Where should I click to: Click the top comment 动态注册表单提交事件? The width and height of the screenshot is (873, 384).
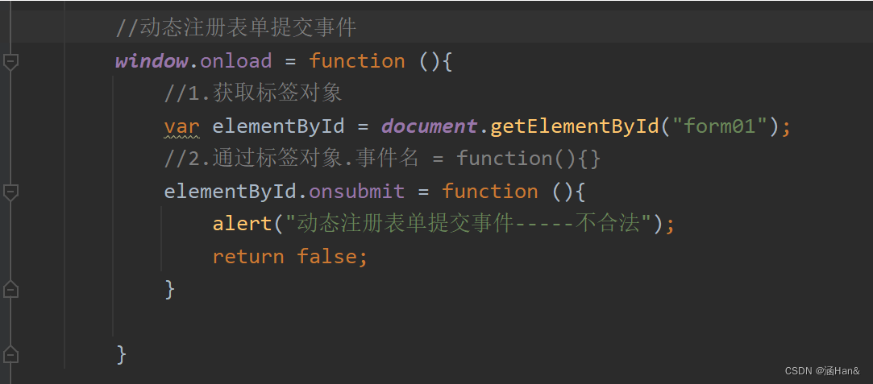[235, 28]
